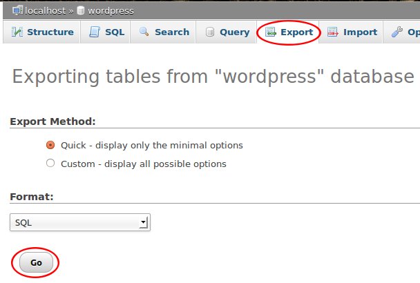Open the Search tab
420x283 pixels.
tap(163, 32)
